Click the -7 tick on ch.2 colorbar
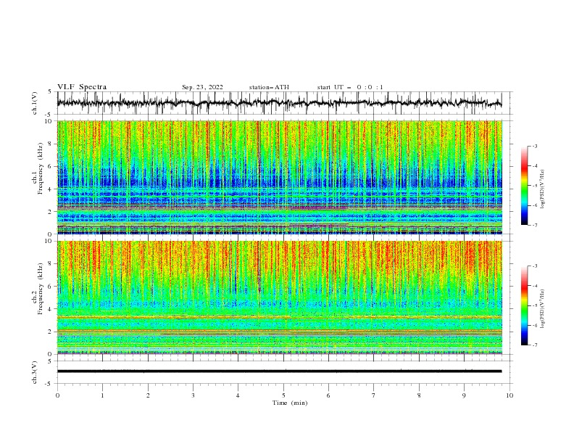The image size is (574, 444). pos(535,345)
